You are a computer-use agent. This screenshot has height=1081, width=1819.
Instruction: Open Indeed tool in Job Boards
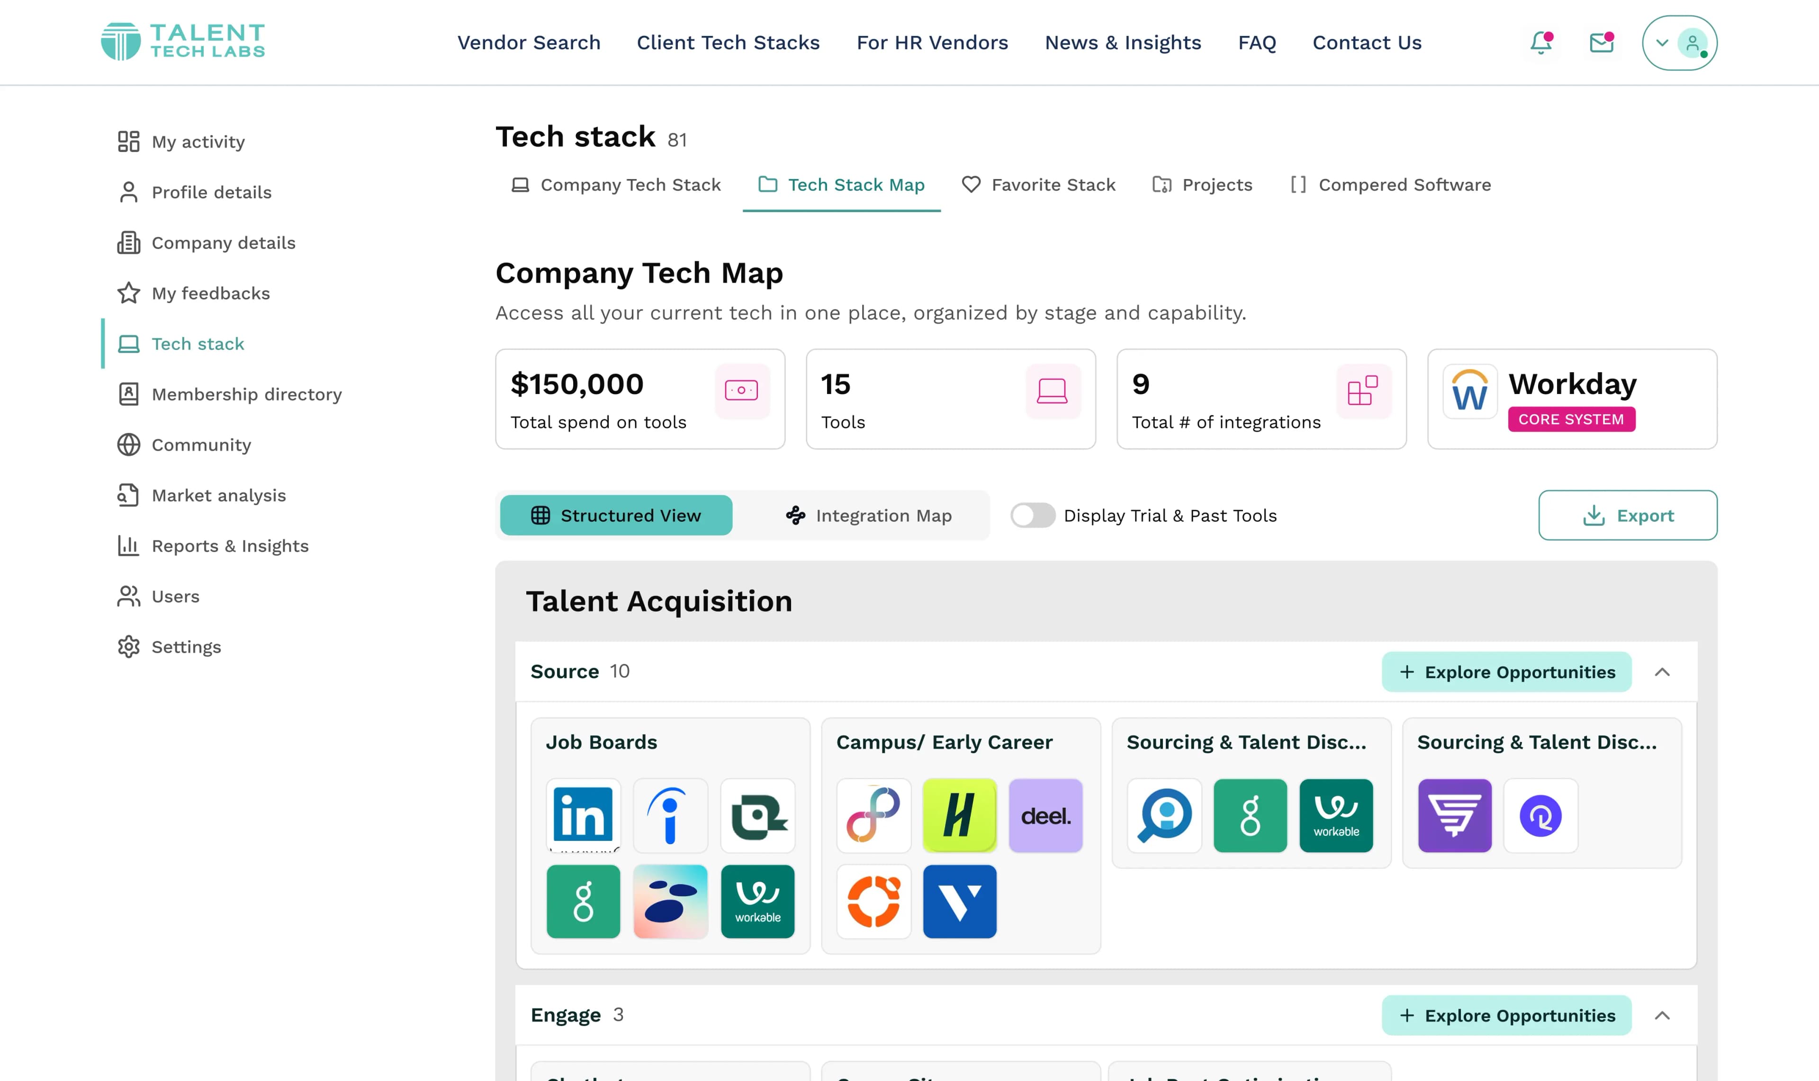[x=670, y=815]
